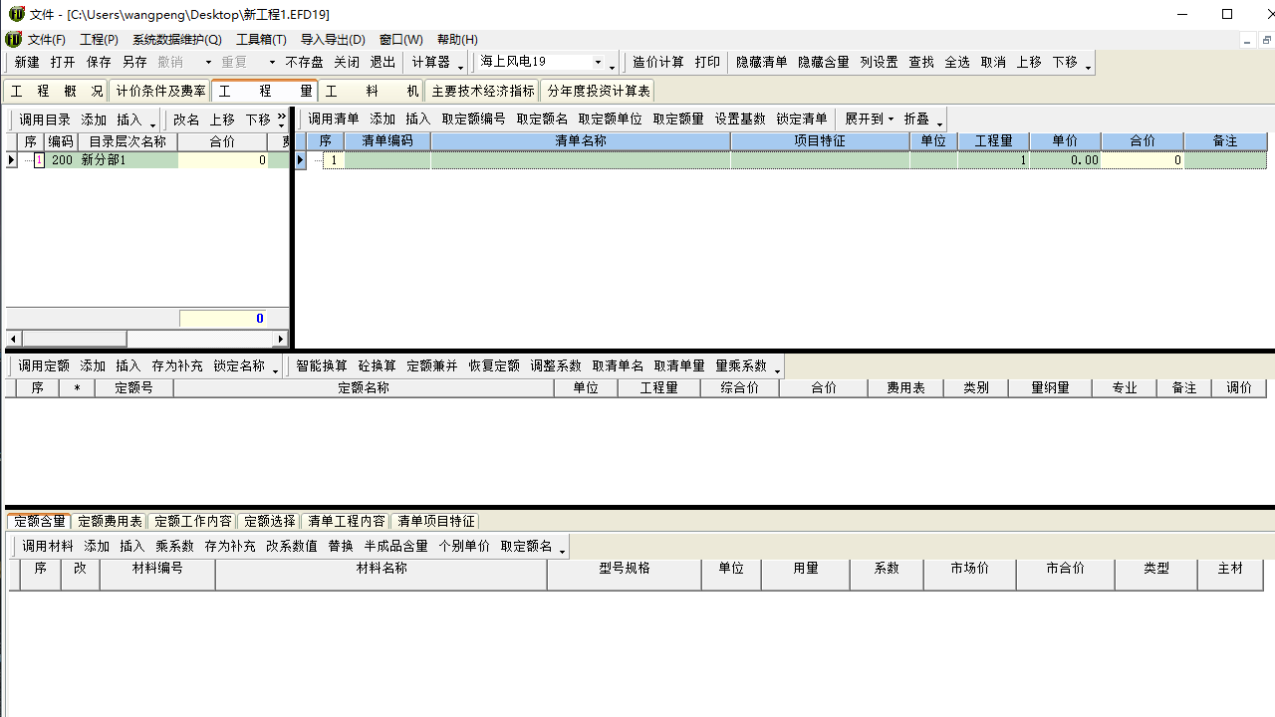Open the 海上风电19 dropdown
The image size is (1275, 717).
pos(598,62)
